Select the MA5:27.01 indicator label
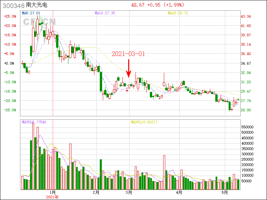267x200 pixels. click(31, 13)
